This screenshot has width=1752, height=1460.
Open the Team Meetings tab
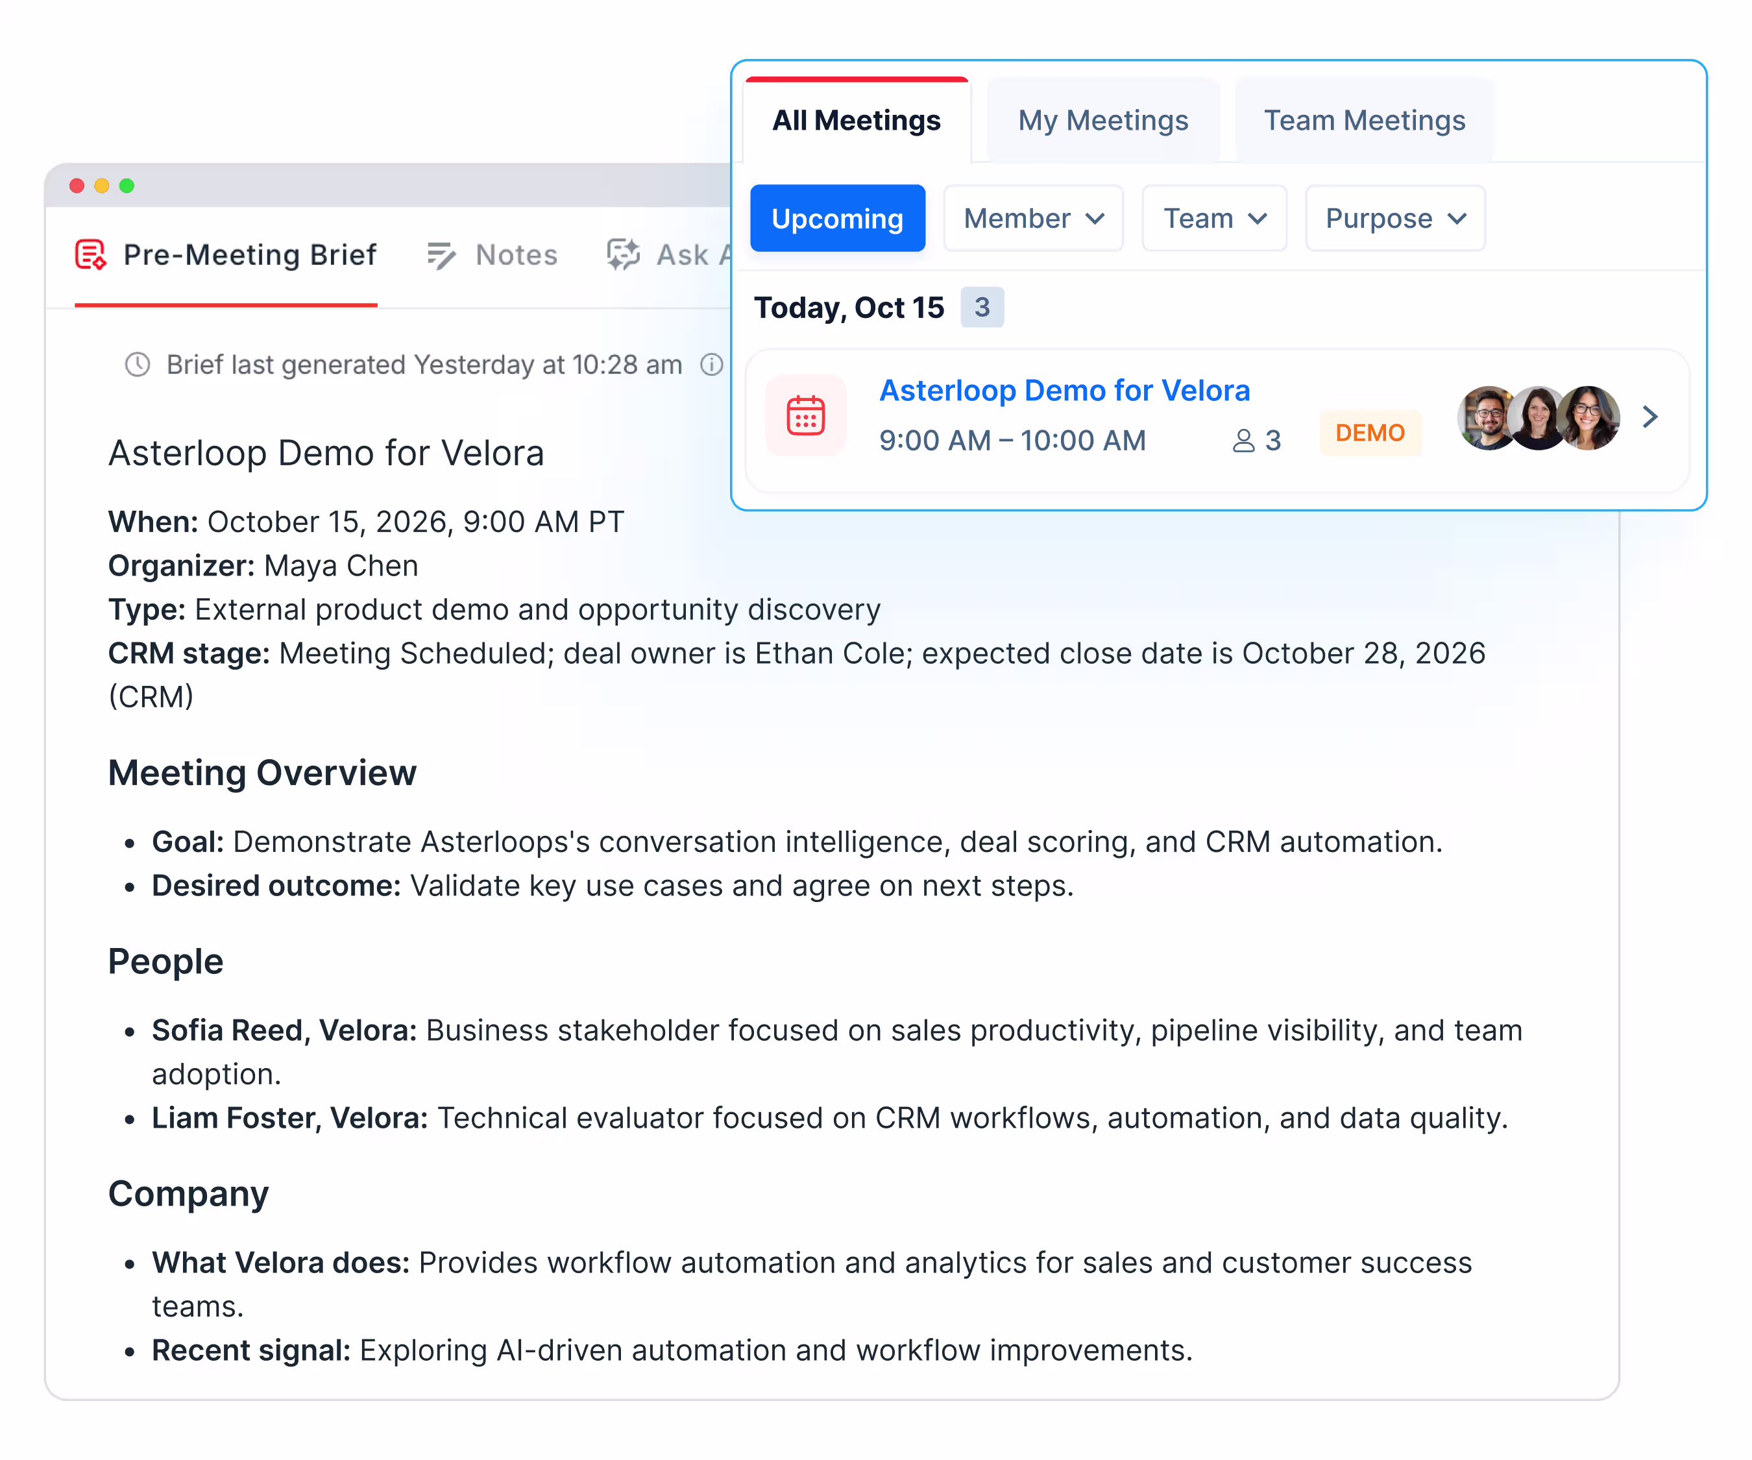(x=1364, y=120)
